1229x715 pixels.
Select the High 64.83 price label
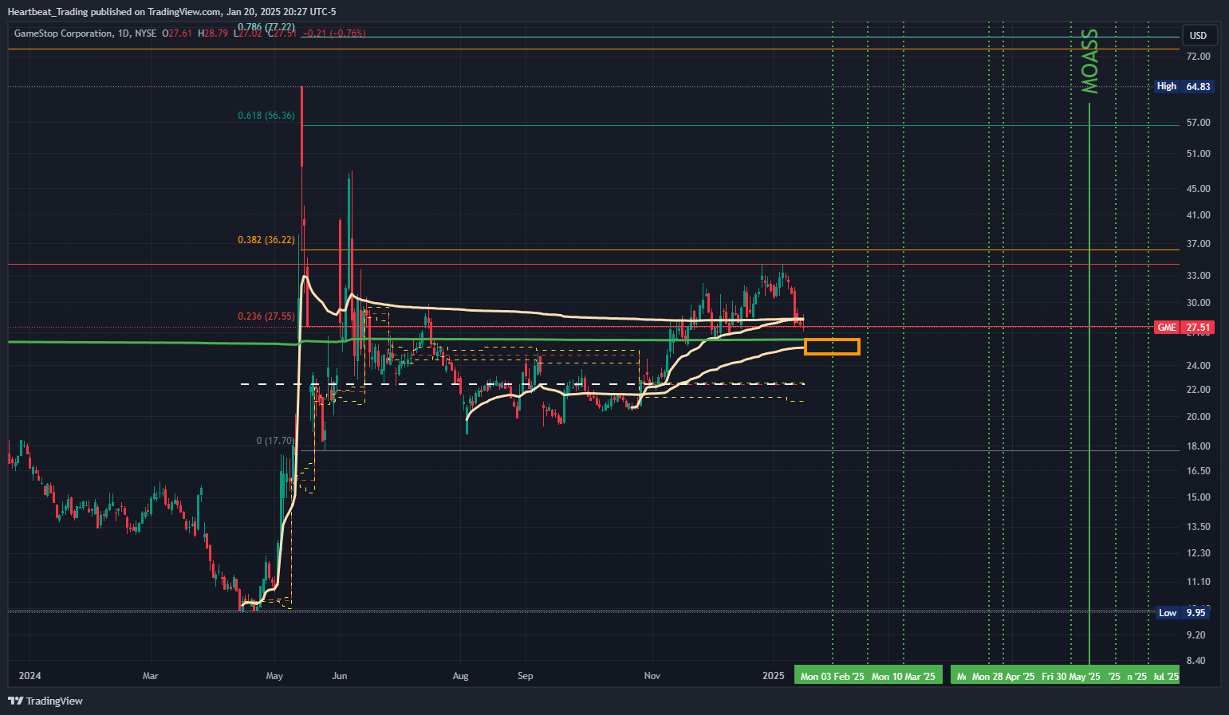pos(1184,86)
